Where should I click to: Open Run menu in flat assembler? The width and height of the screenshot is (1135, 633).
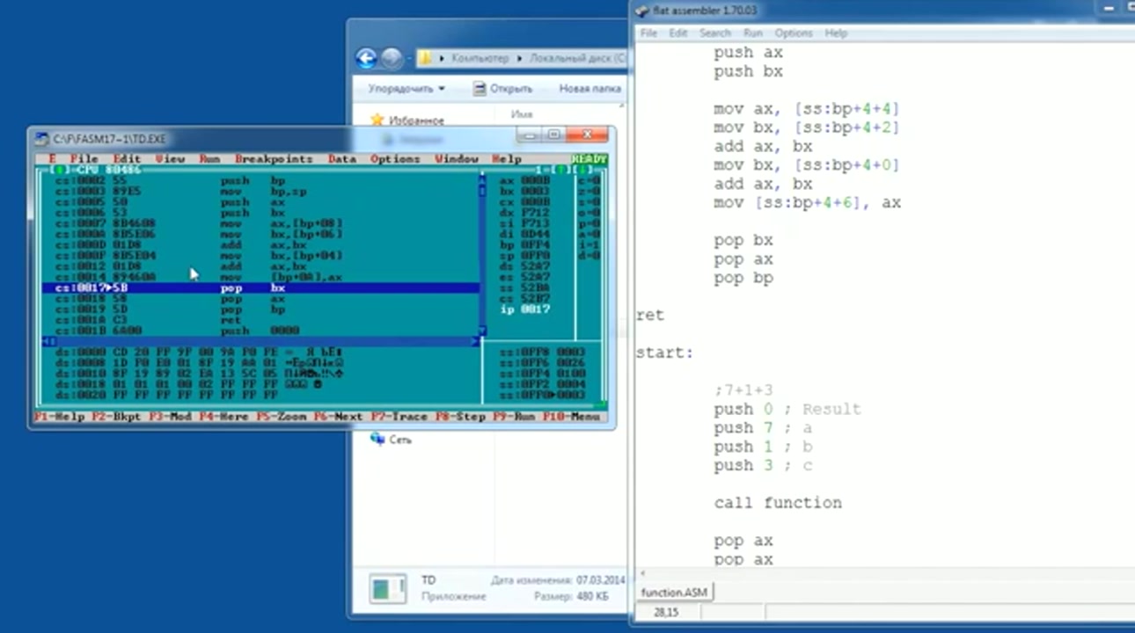(753, 33)
